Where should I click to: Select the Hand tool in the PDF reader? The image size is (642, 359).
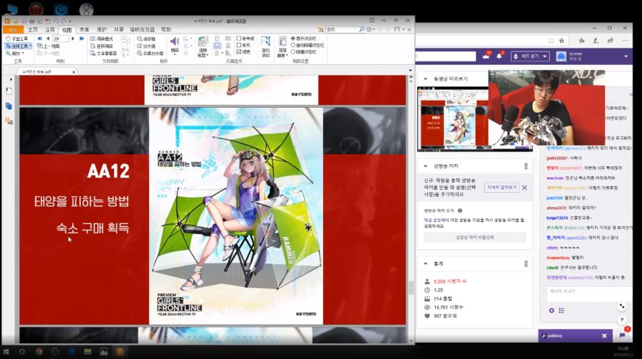(17, 39)
